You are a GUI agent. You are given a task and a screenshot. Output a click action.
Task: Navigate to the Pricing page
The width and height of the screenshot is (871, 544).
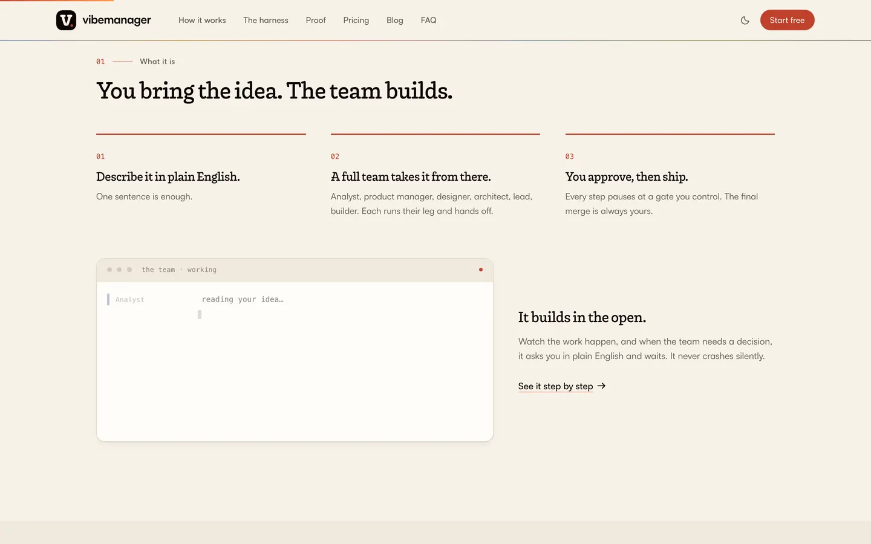pyautogui.click(x=356, y=20)
